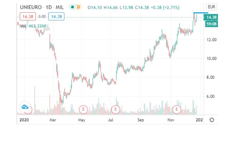243x144 pixels.
Task: Select the 1D interval label
Action: (49, 7)
